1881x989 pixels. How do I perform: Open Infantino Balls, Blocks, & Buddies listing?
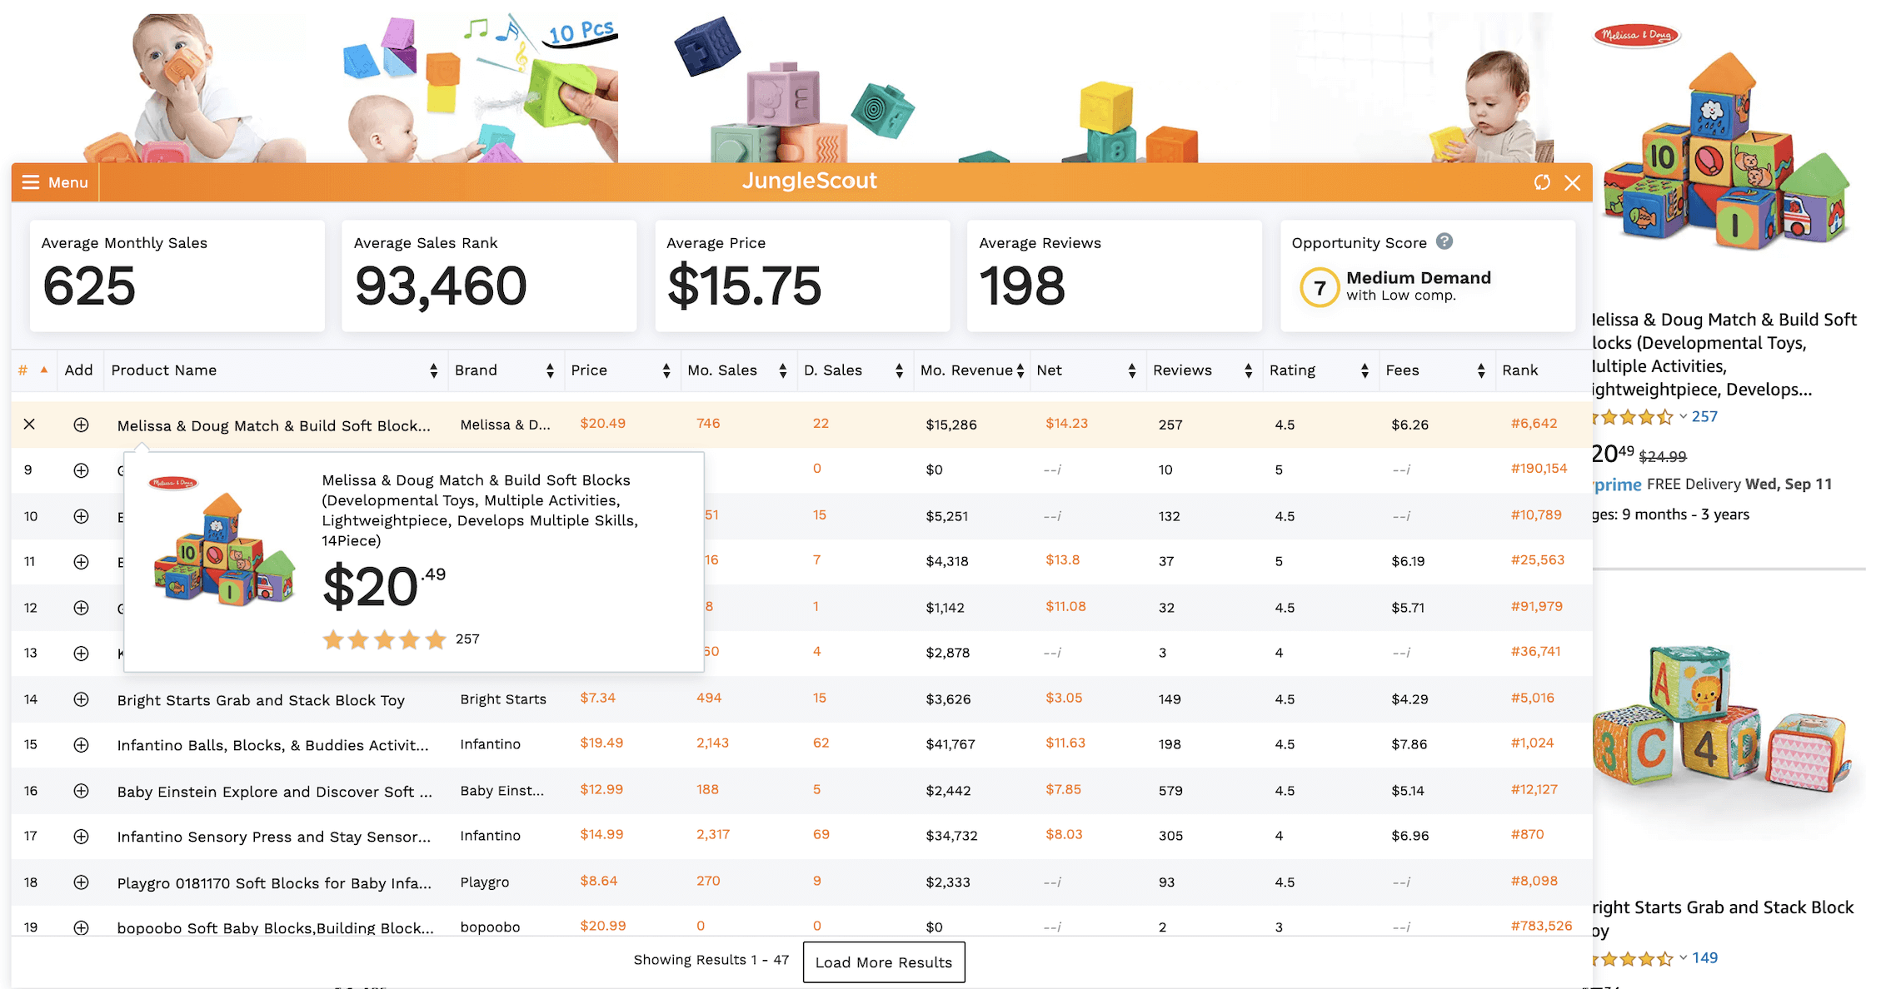(273, 746)
